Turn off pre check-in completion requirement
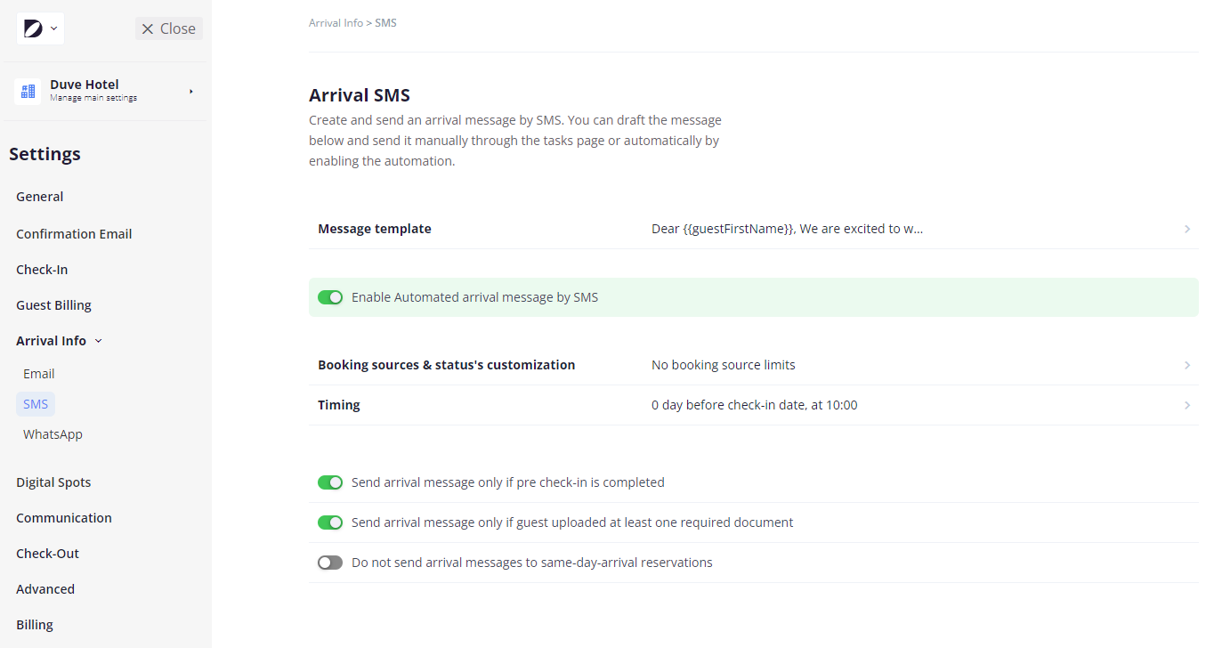This screenshot has height=648, width=1206. tap(330, 482)
